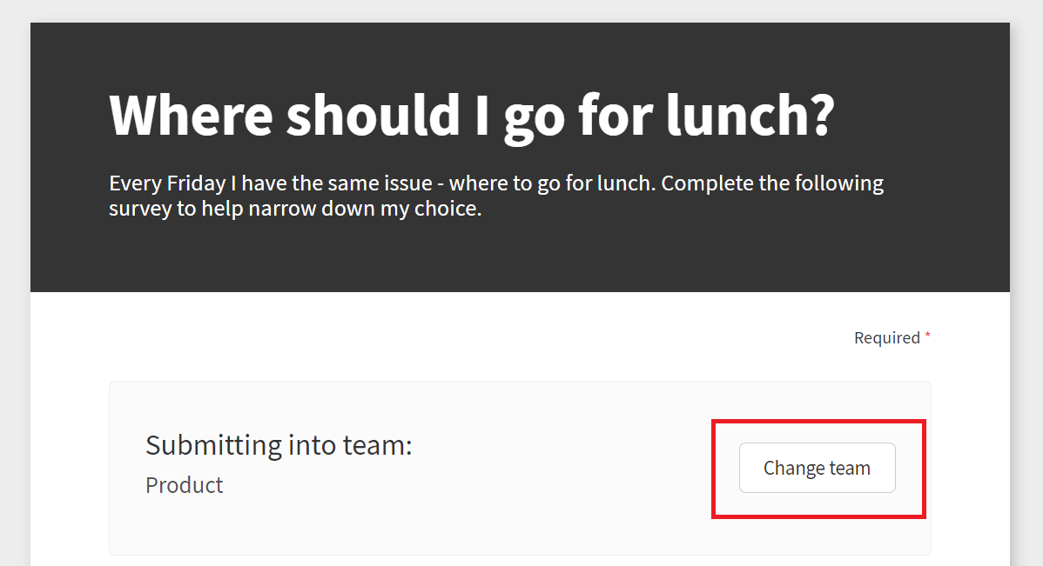
Task: Click the word "go" in the title
Action: 535,120
